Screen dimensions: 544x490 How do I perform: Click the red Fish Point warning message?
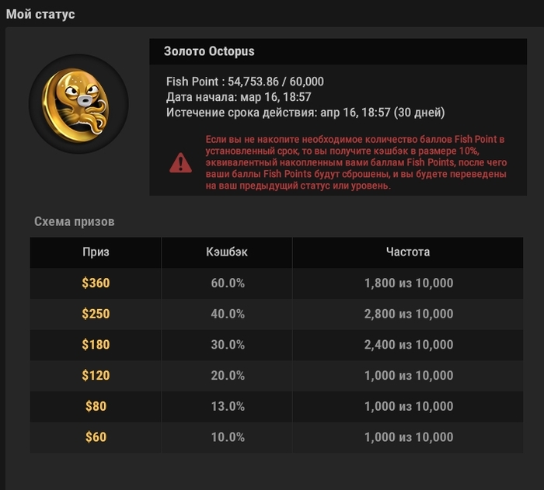(356, 162)
